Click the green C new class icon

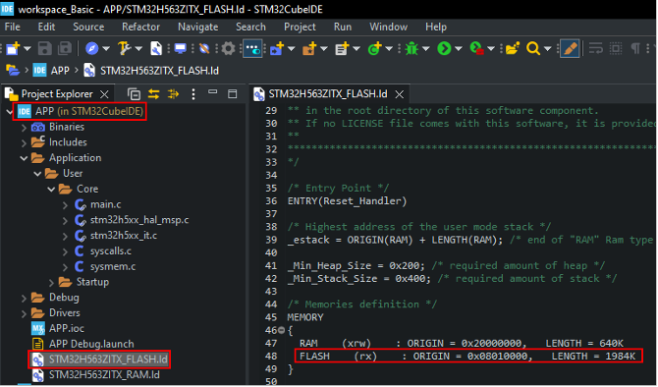[x=374, y=49]
